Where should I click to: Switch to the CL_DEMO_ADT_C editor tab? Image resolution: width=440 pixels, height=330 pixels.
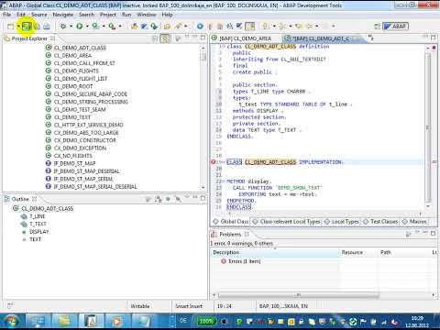(320, 38)
